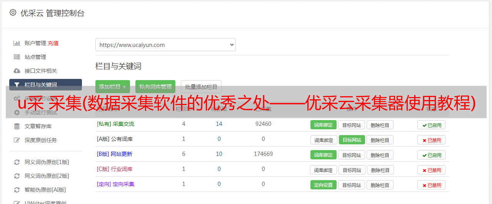Open 智能伪原创[AI版] via its refresh icon
The image size is (492, 204).
tap(17, 190)
